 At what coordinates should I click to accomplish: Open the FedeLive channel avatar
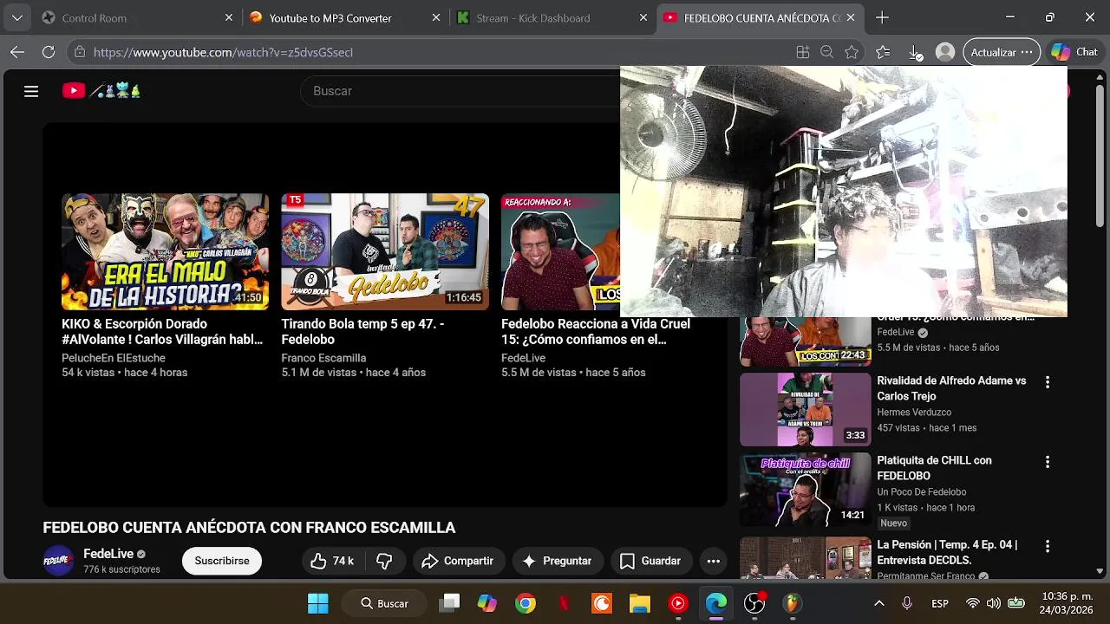pyautogui.click(x=59, y=561)
